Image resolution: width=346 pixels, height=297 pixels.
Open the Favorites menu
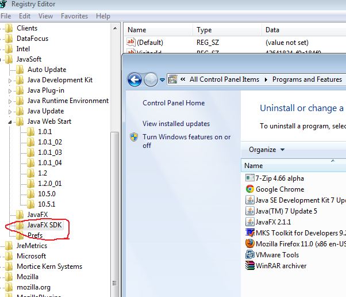click(x=74, y=16)
